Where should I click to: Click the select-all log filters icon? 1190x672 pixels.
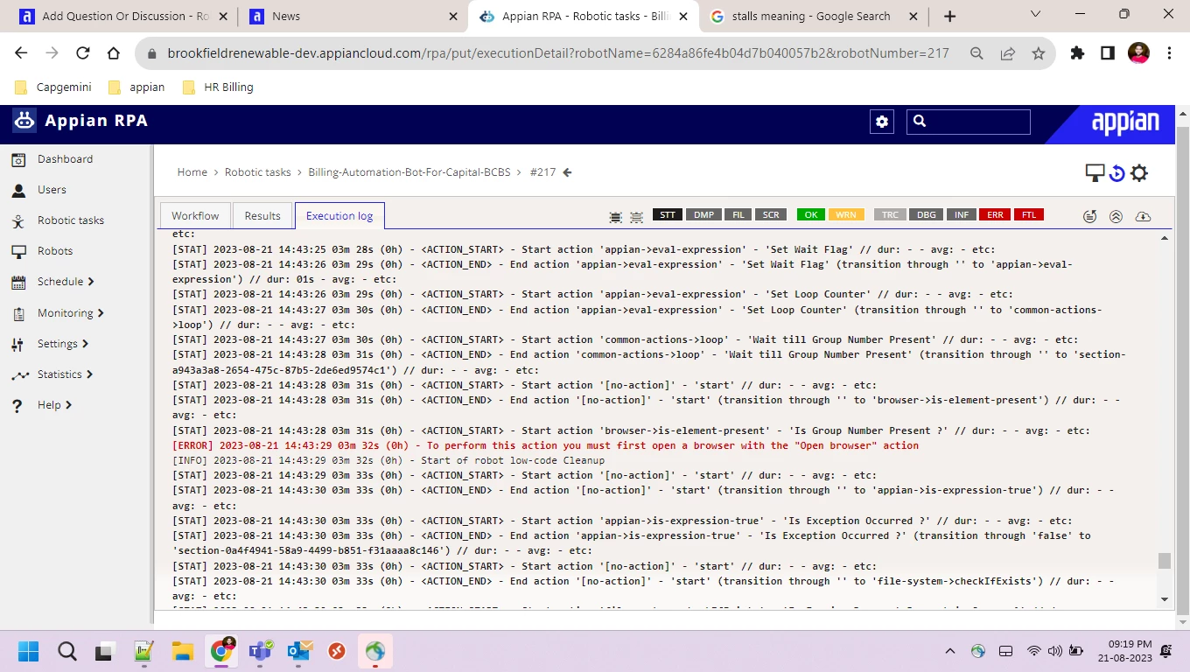pos(615,216)
